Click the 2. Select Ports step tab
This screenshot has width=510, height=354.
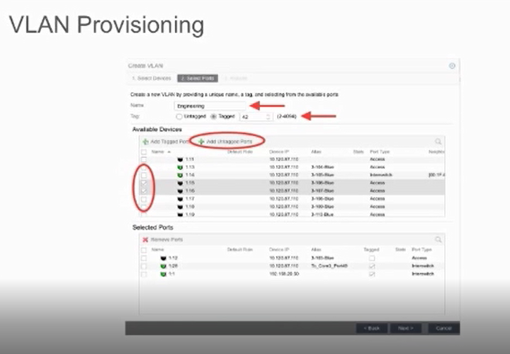(198, 78)
